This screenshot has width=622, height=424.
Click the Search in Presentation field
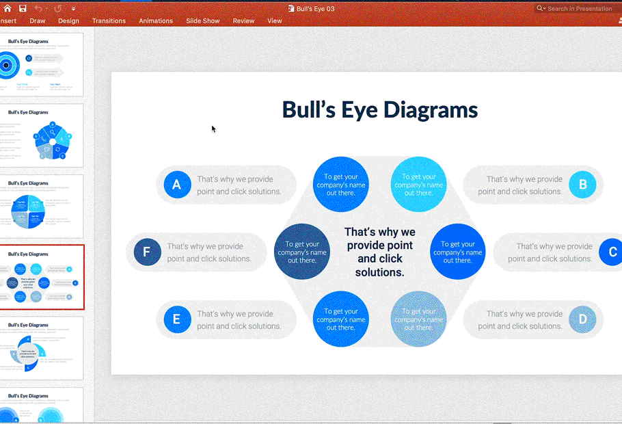coord(580,8)
